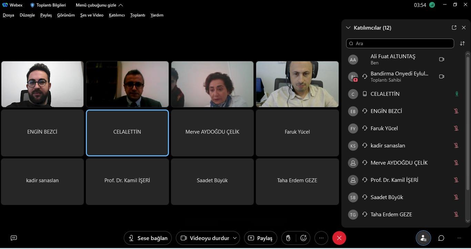
Task: Click the red leave meeting button
Action: [339, 238]
